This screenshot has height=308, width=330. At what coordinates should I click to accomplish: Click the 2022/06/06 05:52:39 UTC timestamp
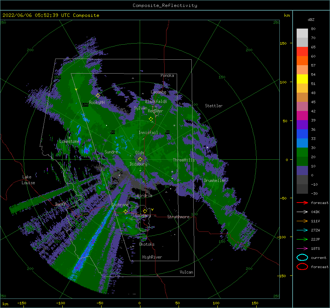pyautogui.click(x=36, y=15)
